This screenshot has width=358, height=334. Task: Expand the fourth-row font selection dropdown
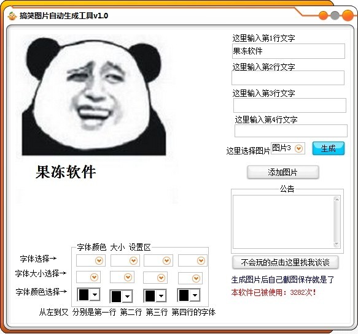(x=201, y=260)
